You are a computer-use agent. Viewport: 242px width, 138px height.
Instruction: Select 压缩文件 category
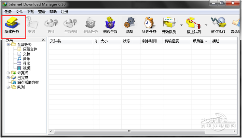click(x=30, y=49)
